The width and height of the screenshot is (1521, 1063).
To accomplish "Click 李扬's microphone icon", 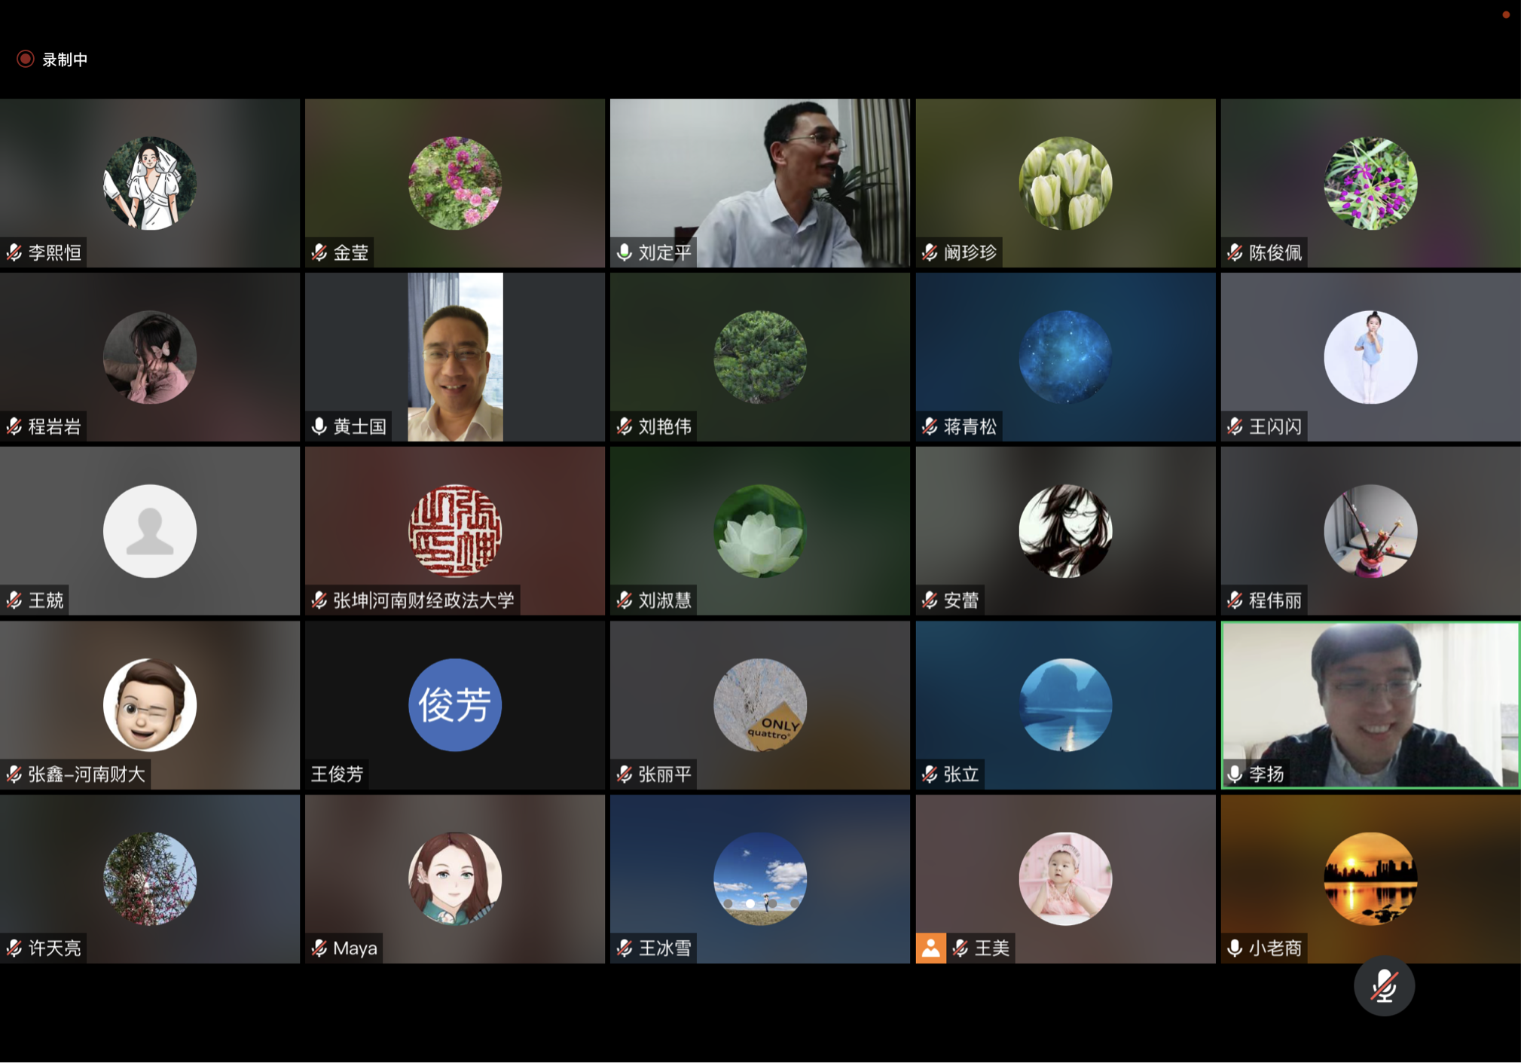I will [x=1235, y=774].
